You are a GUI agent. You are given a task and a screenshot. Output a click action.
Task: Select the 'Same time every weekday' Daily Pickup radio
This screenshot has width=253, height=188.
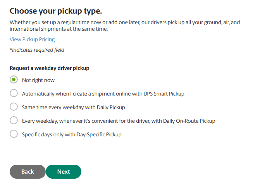14,107
